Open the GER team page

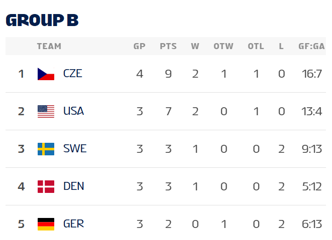[x=73, y=224]
